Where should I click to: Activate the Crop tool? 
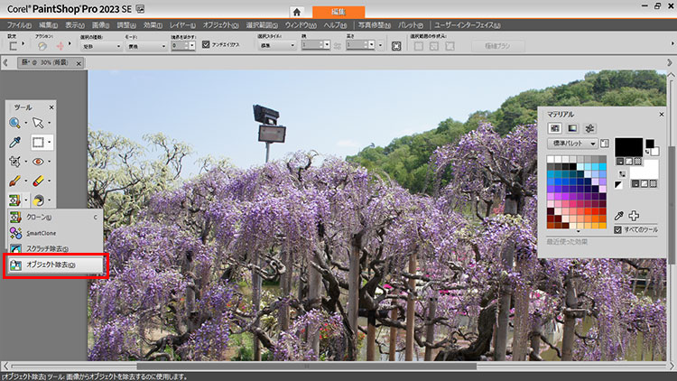15,162
